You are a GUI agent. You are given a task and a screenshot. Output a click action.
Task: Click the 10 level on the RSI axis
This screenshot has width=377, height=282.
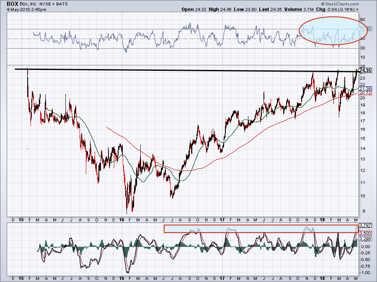[x=363, y=57]
